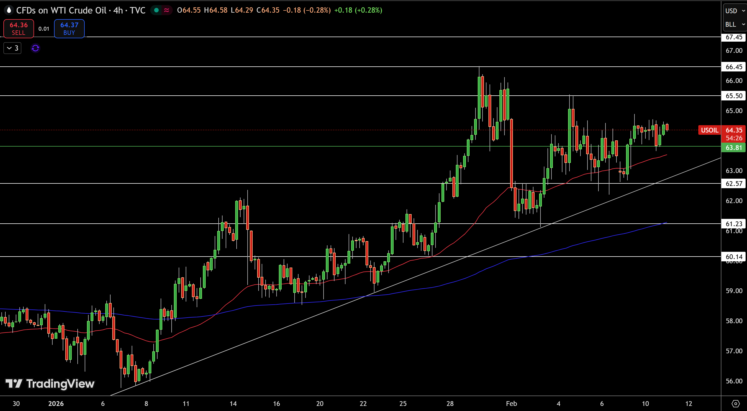Click the 4h interval label

click(x=118, y=10)
